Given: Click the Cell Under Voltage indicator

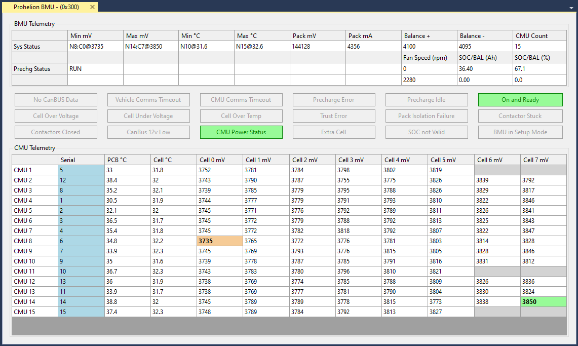Looking at the screenshot, I should [x=148, y=116].
